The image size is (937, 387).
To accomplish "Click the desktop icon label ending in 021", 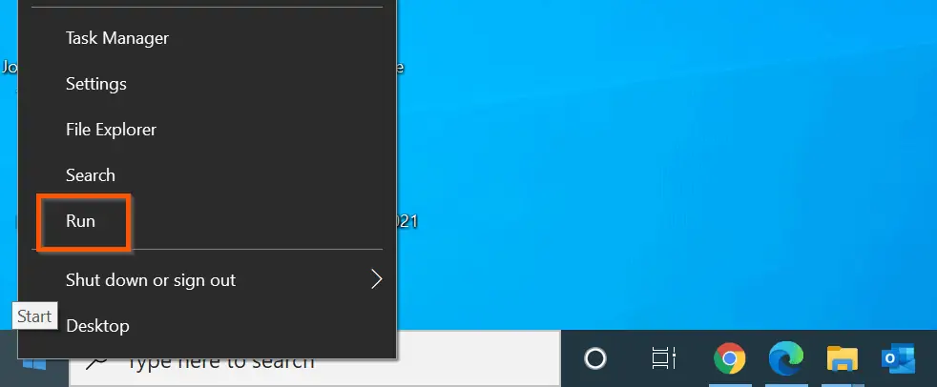I will coord(406,221).
